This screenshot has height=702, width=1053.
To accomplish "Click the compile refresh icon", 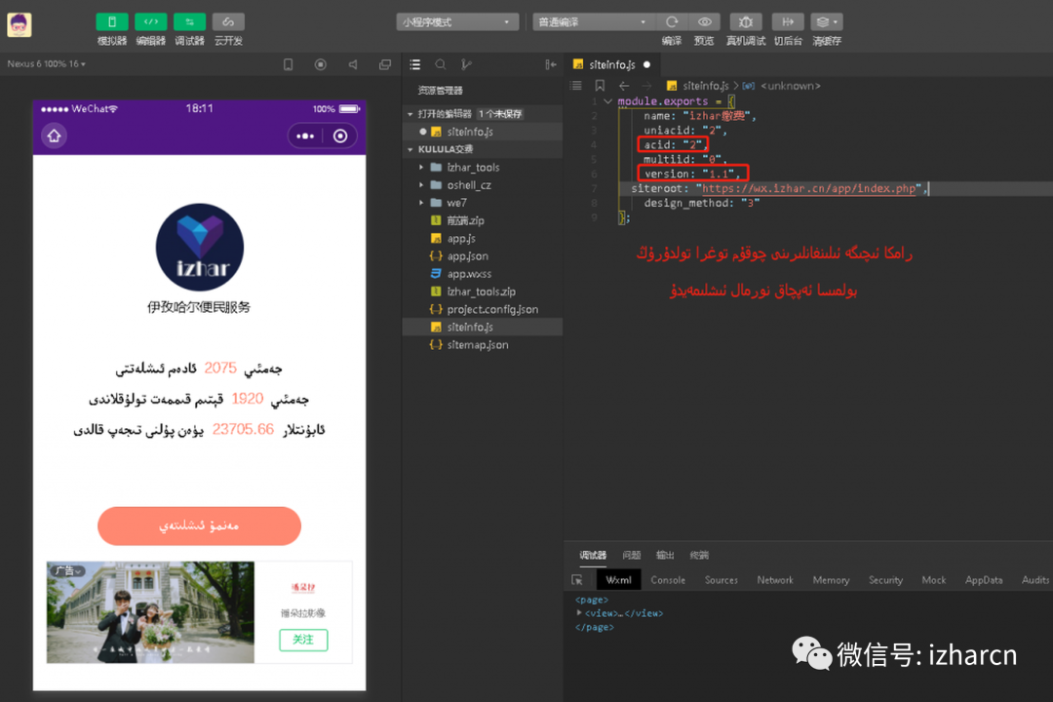I will (672, 22).
